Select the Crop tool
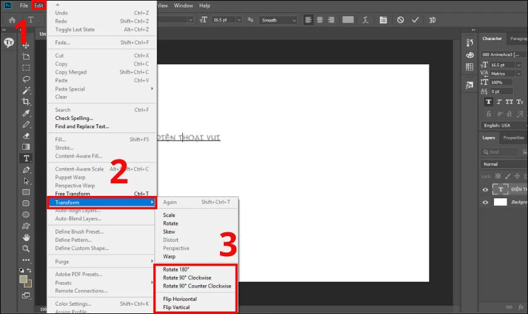Viewport: 528px width, 314px height. [26, 102]
